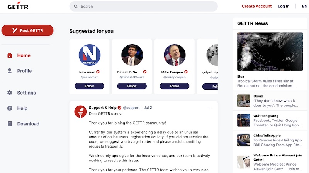Viewport: 309px width, 173px height.
Task: Follow the Newsmax account
Action: click(89, 86)
